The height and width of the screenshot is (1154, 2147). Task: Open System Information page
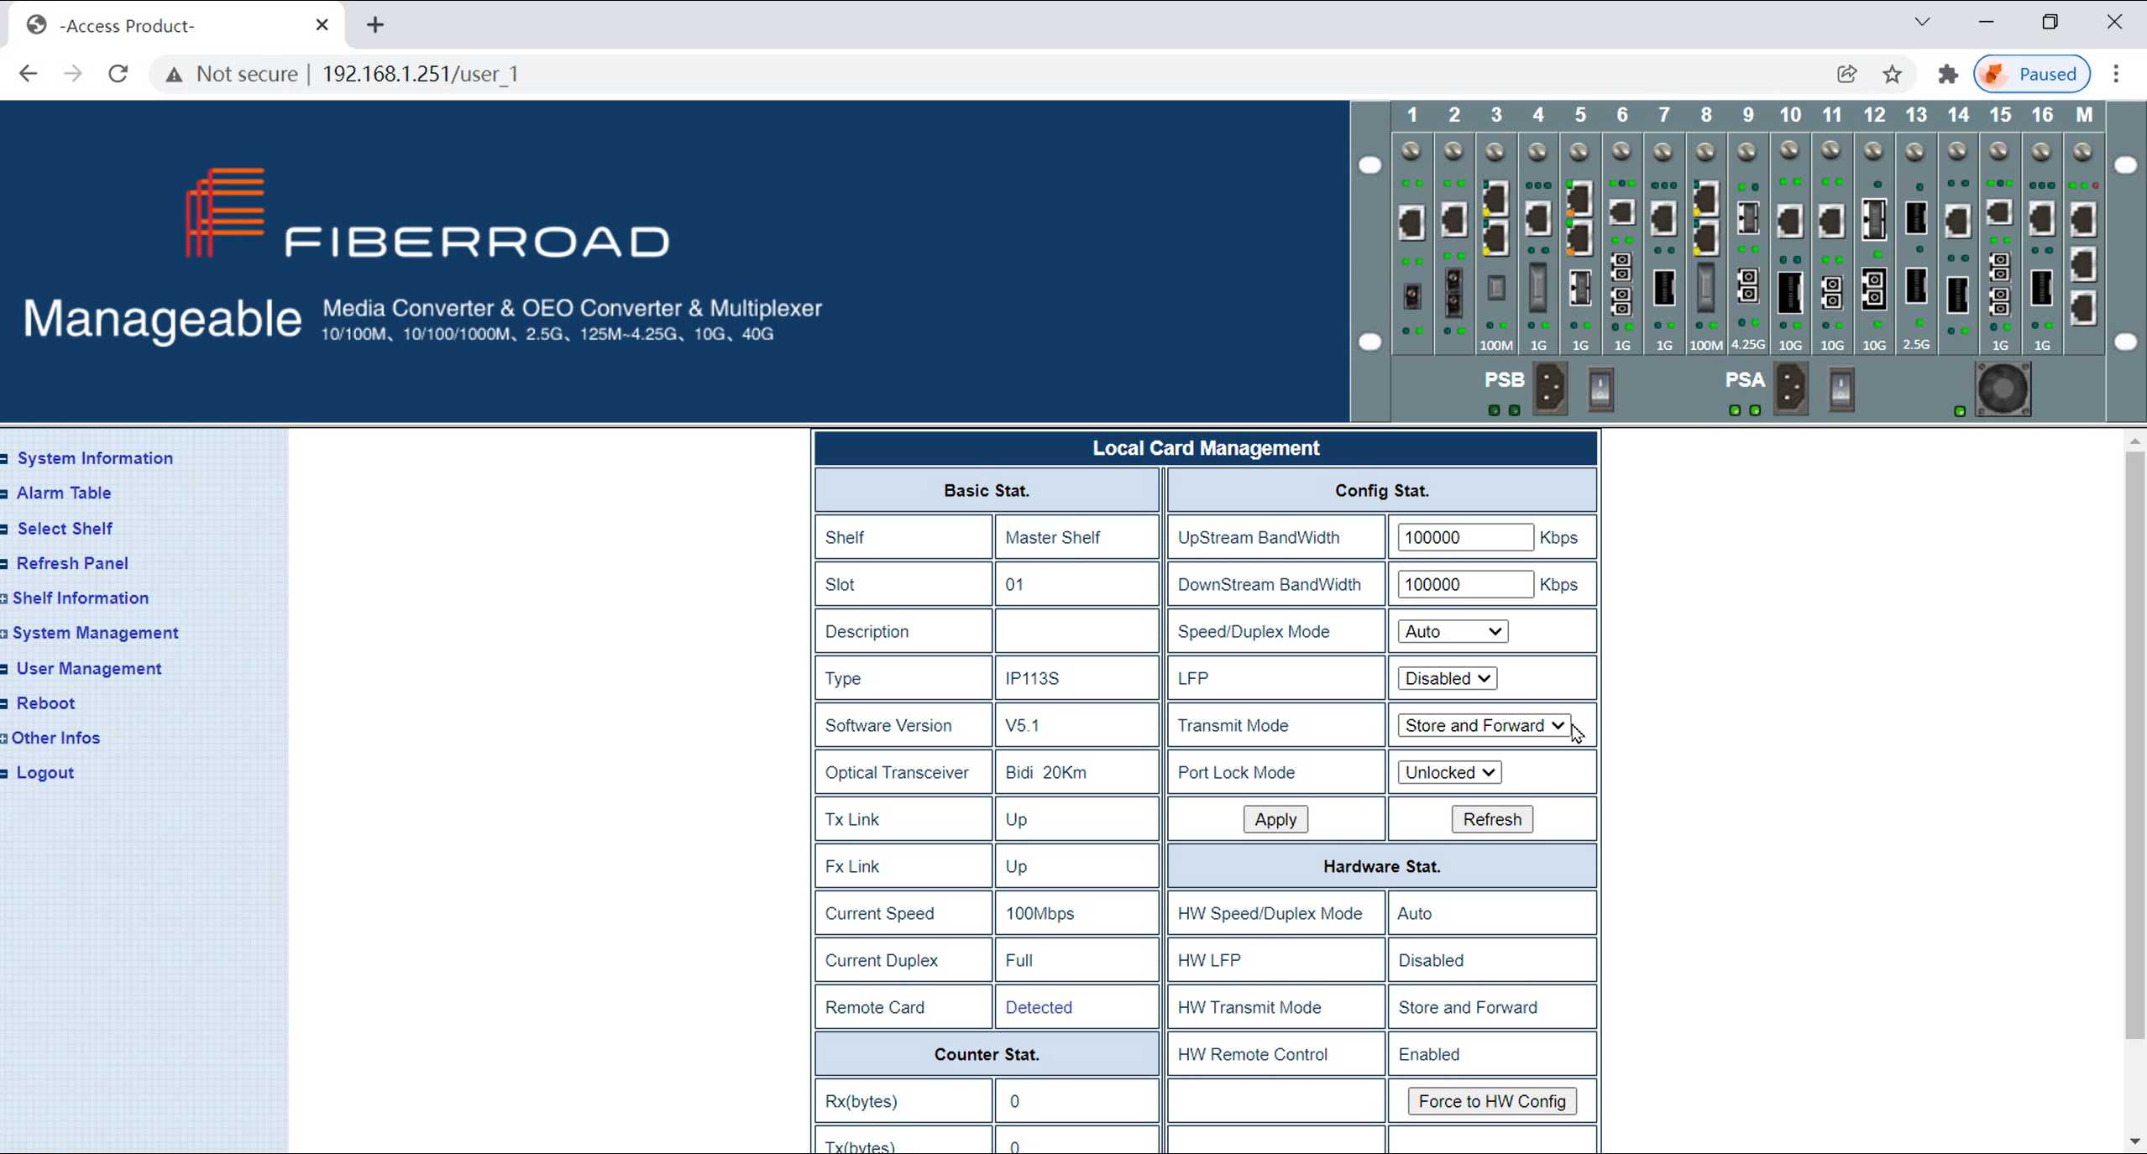click(95, 458)
